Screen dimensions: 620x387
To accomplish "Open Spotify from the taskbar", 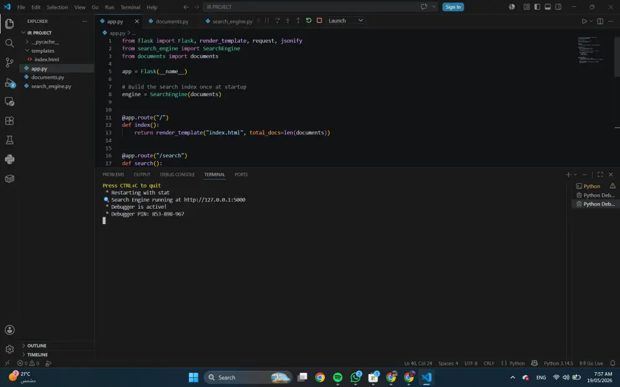I will 338,378.
